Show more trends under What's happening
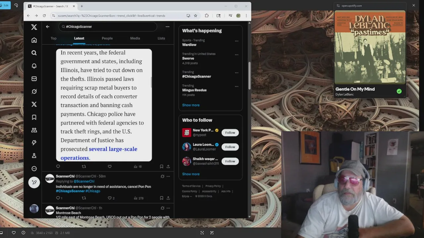 [191, 105]
